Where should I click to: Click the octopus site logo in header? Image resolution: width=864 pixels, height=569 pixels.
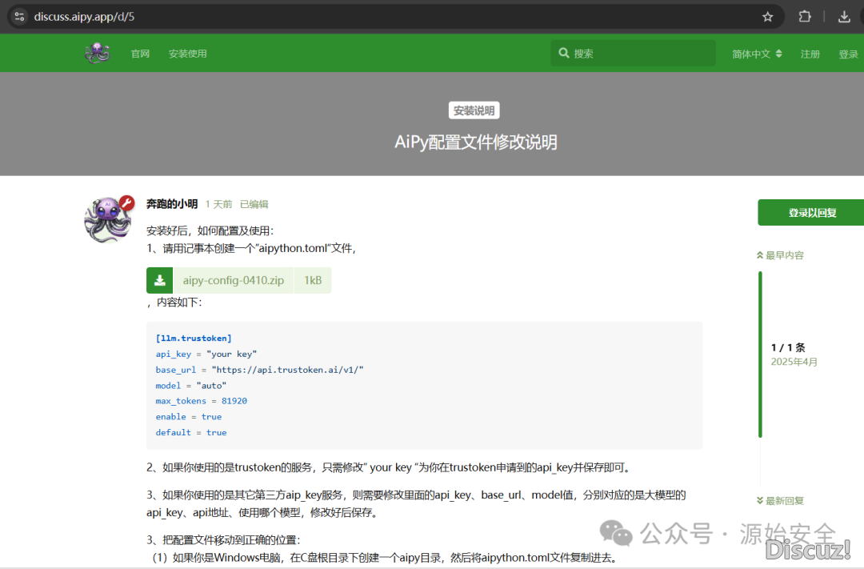(x=97, y=54)
